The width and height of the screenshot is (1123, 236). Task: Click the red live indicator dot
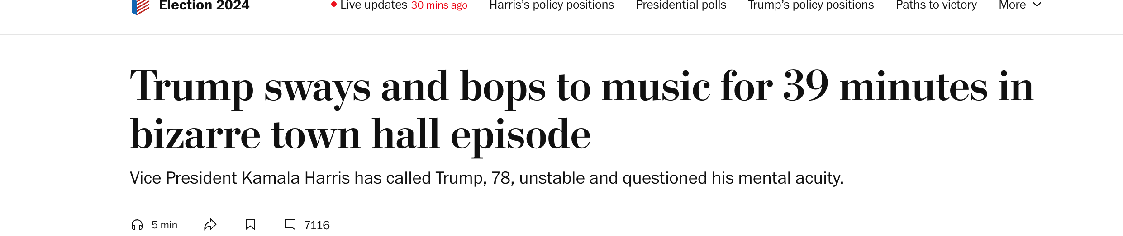click(334, 5)
